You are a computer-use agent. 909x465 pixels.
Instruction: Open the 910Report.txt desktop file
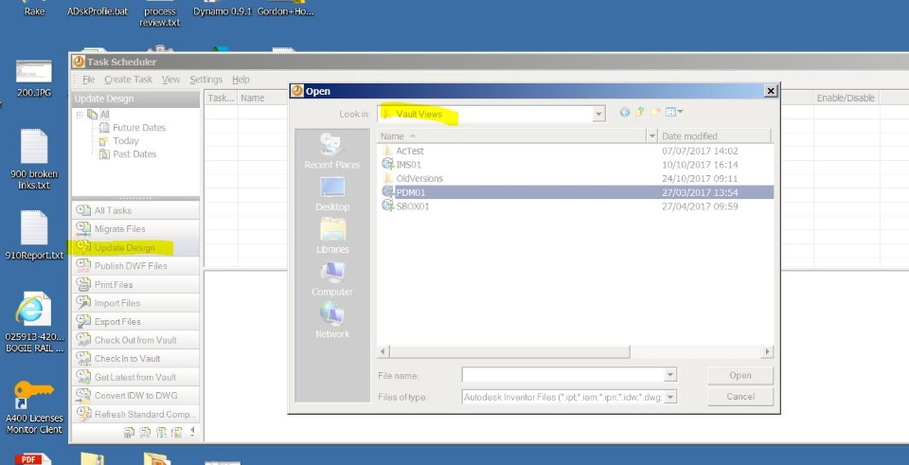34,235
